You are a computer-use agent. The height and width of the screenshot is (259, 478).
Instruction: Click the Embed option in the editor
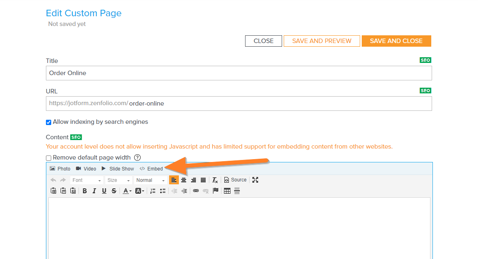coord(151,169)
